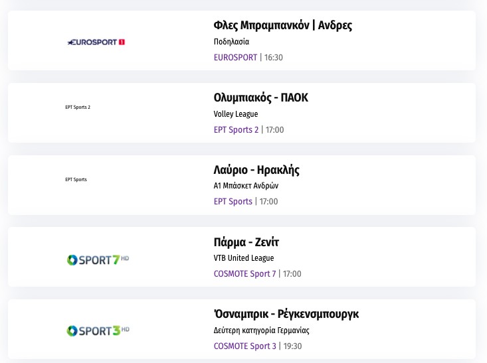The width and height of the screenshot is (487, 363).
Task: Click the Όσναμπρικ - Ρέγκενσμπουργκ match title
Action: click(x=286, y=314)
